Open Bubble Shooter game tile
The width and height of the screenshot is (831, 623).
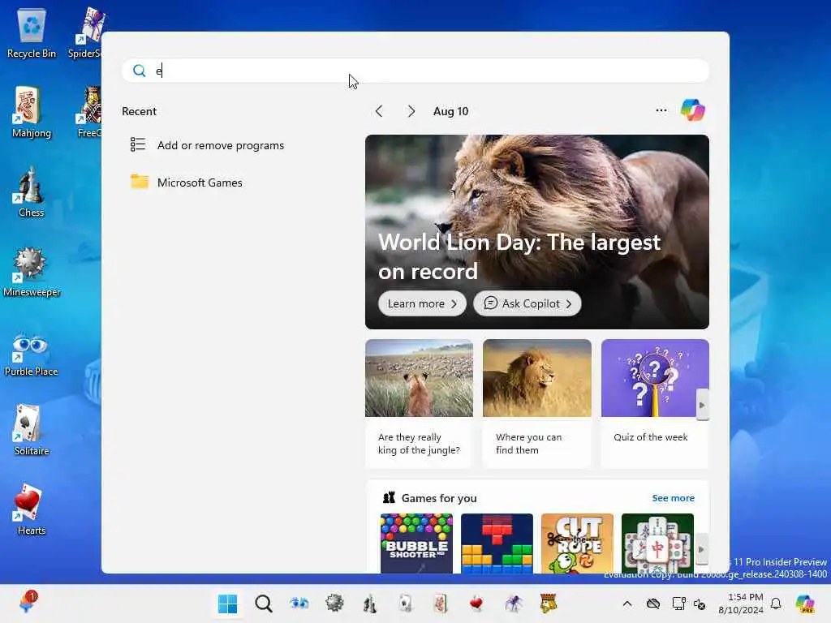tap(416, 543)
